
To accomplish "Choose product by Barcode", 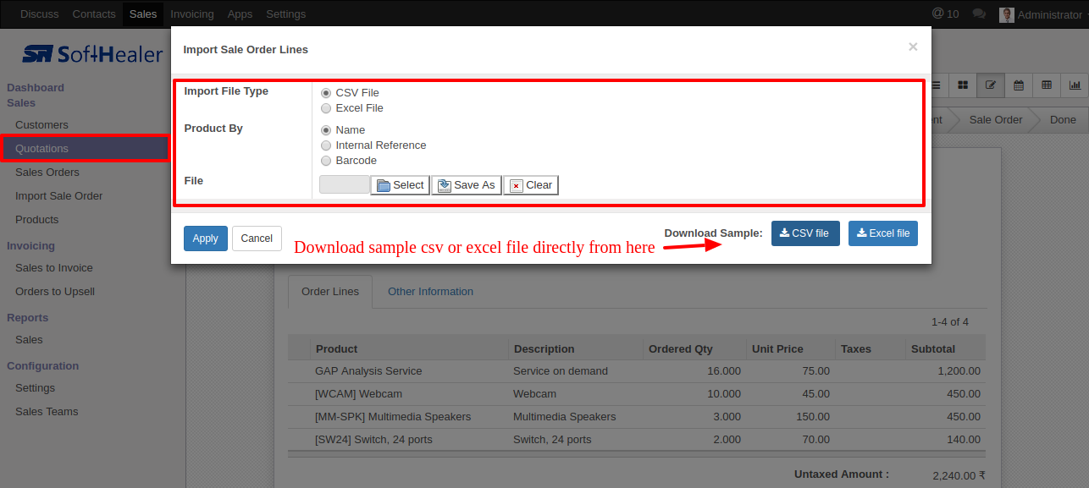I will pos(326,161).
